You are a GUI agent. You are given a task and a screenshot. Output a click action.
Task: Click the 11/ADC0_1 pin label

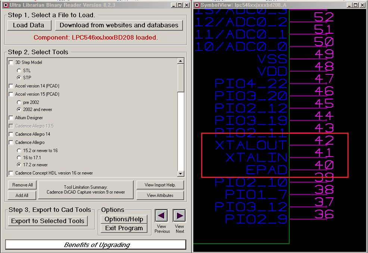pyautogui.click(x=241, y=34)
